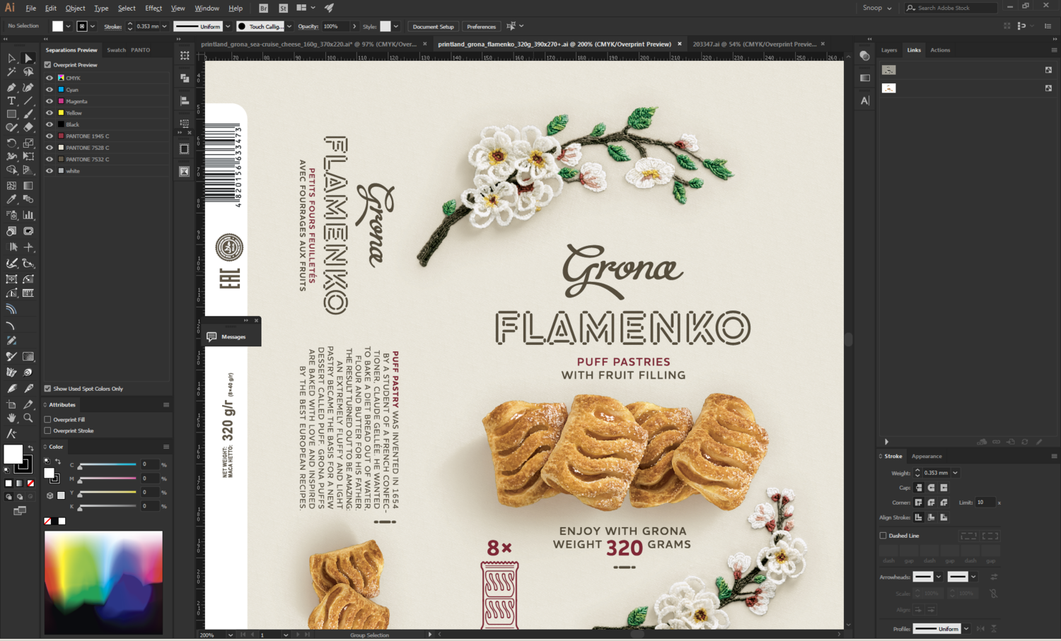
Task: Select the Pen tool
Action: click(x=11, y=87)
